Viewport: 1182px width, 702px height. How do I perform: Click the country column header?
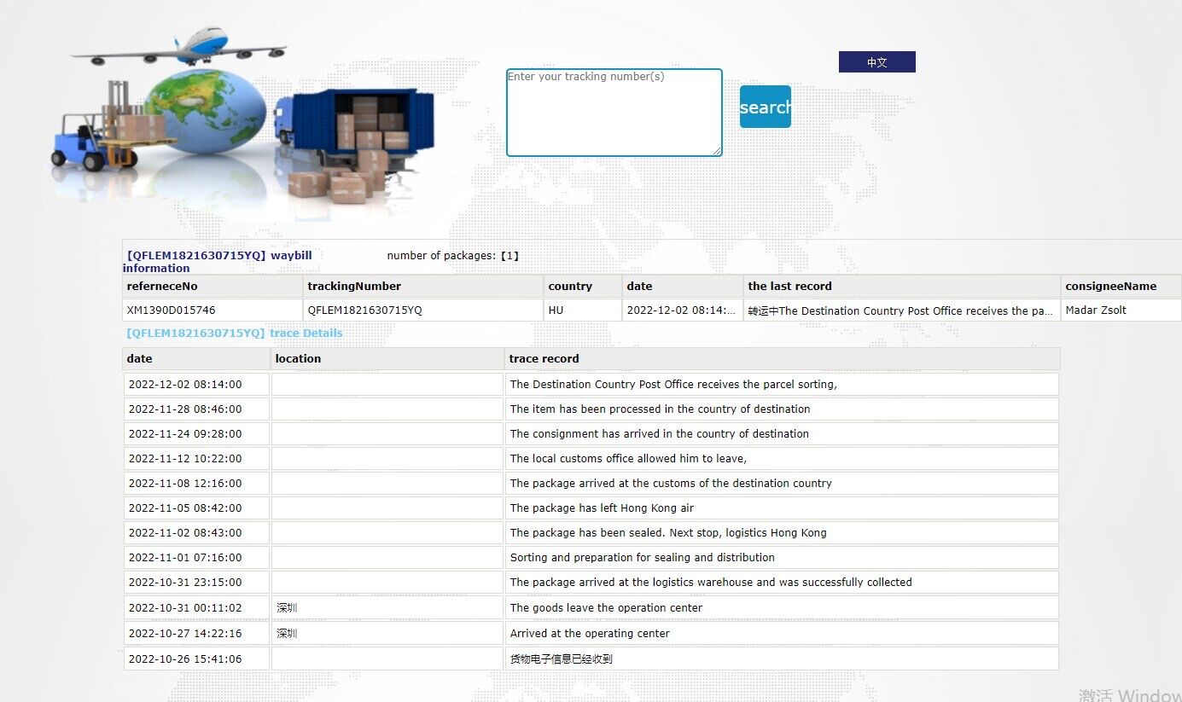(583, 287)
